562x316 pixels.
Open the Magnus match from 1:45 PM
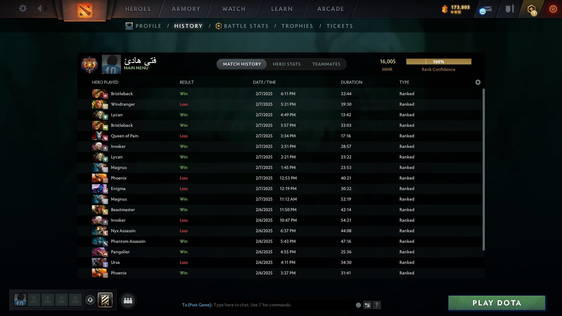pyautogui.click(x=280, y=168)
